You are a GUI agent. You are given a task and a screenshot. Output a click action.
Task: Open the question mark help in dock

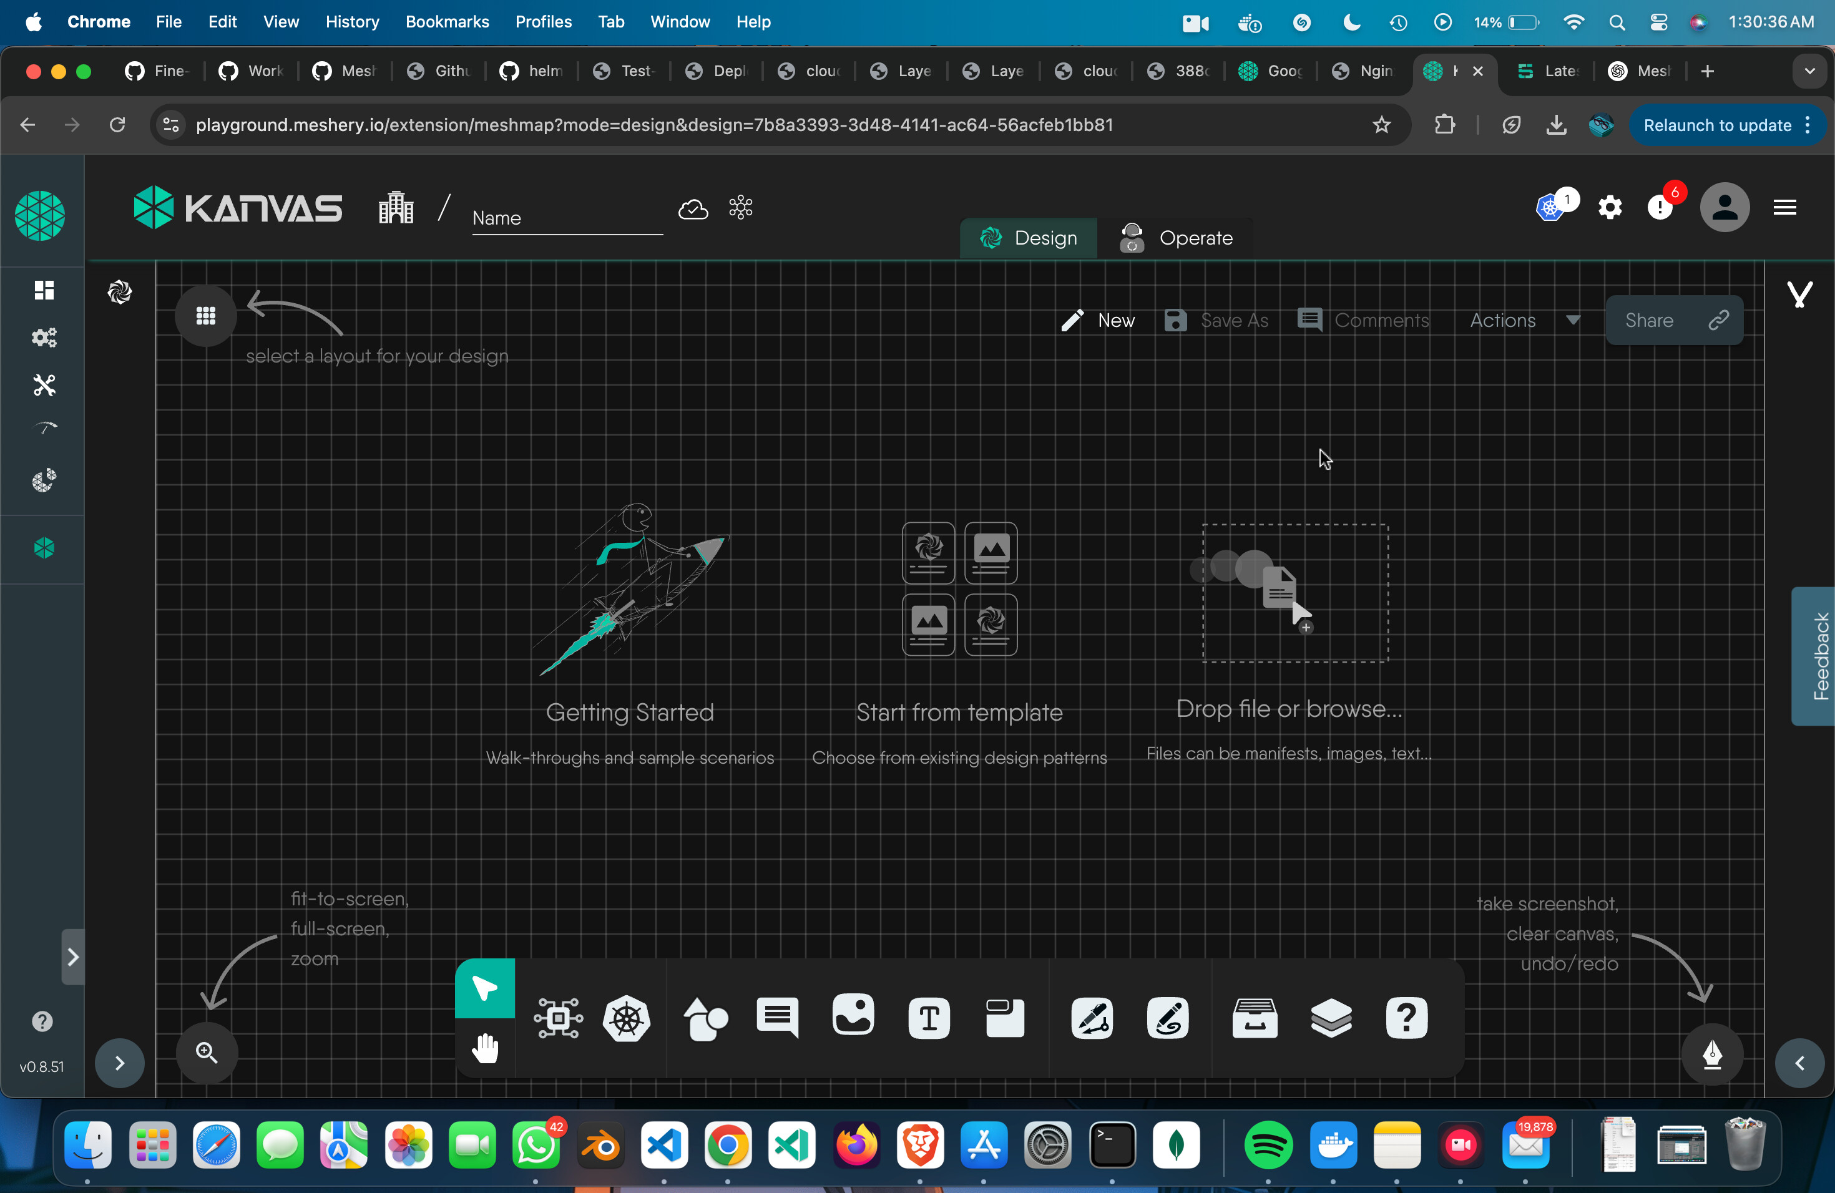coord(1406,1018)
